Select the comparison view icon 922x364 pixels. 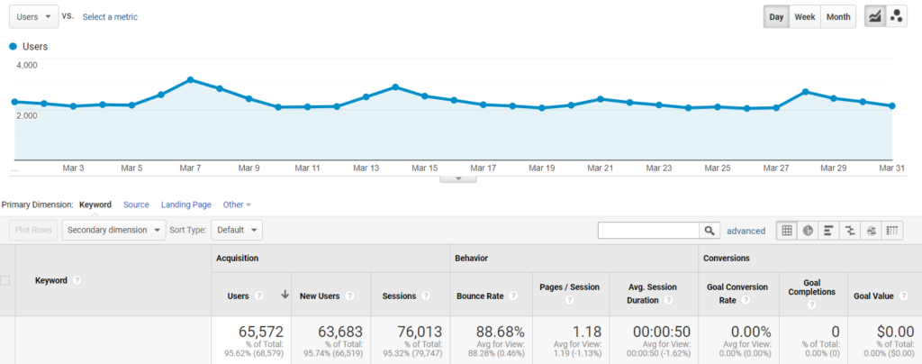(x=850, y=231)
